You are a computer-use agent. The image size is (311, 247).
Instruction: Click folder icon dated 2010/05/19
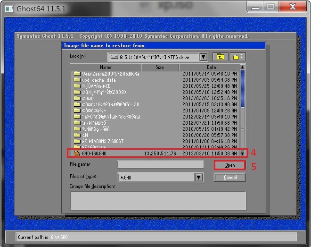coord(77,129)
